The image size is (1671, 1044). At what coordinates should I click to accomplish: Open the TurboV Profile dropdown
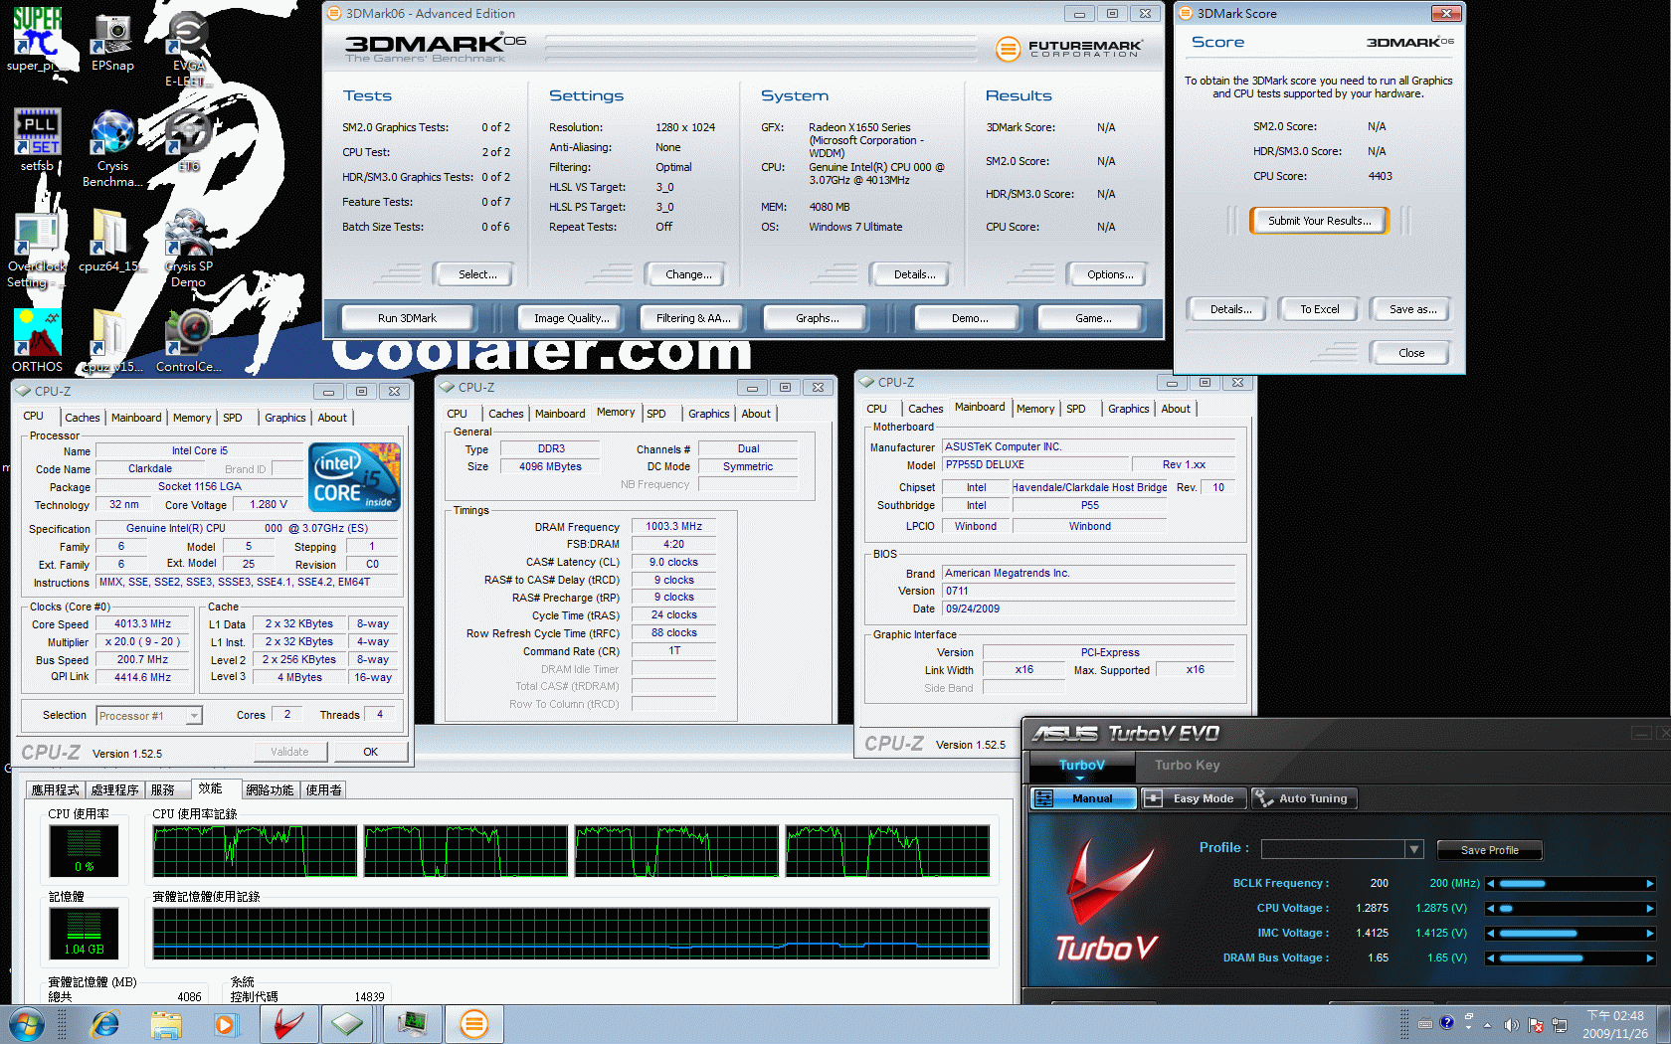tap(1414, 849)
